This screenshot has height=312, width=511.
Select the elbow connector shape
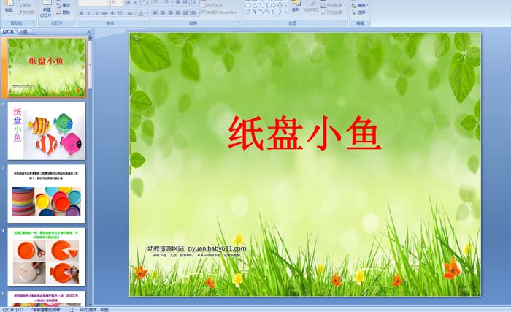pyautogui.click(x=261, y=6)
